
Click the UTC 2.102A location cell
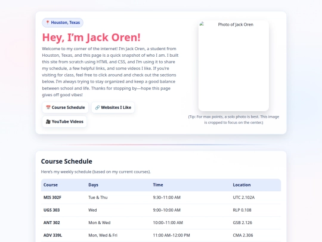[x=243, y=198]
